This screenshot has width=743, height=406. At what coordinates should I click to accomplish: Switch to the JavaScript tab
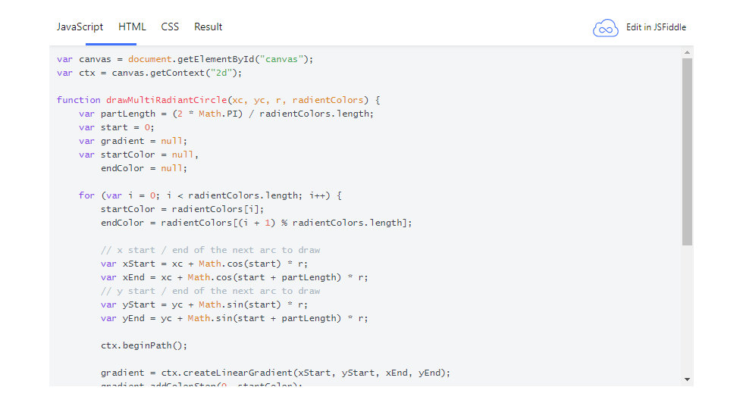[80, 27]
